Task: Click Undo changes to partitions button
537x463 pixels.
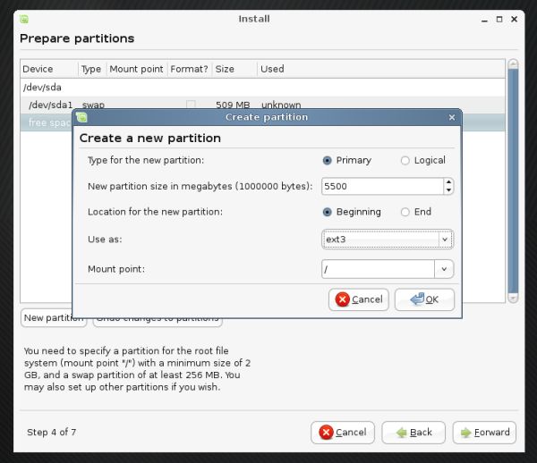Action: point(158,321)
